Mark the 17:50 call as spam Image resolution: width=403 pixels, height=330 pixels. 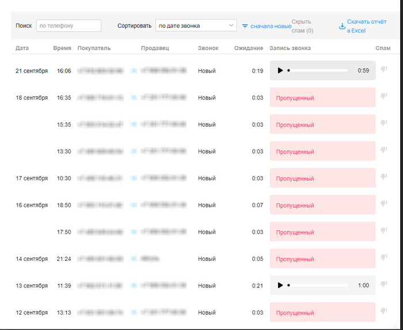click(x=384, y=230)
